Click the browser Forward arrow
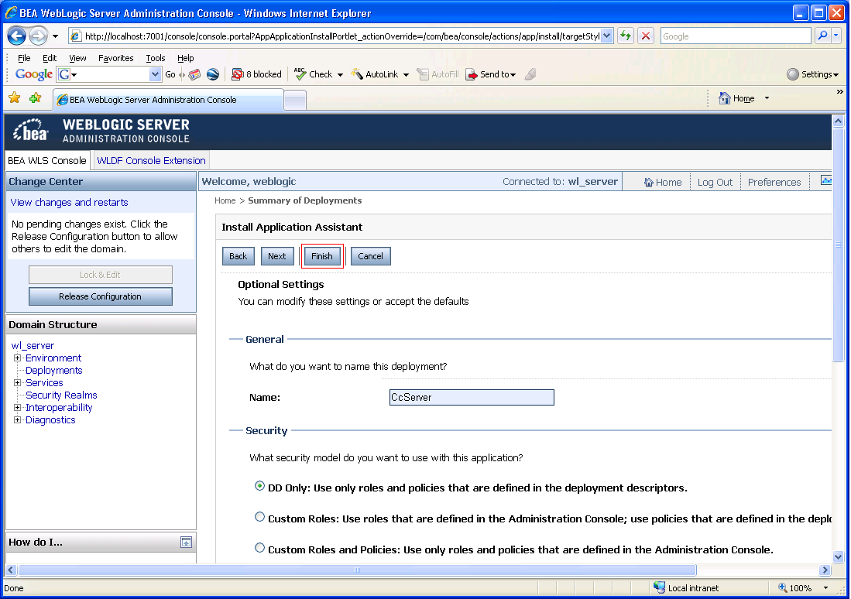The width and height of the screenshot is (851, 599). [37, 36]
